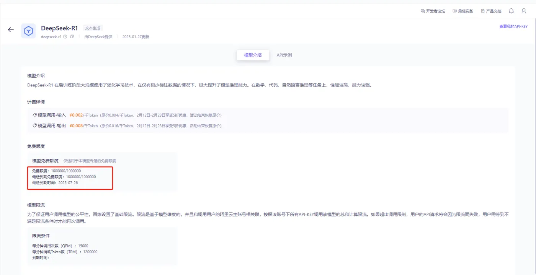Click the 开发者论坛 forum icon
This screenshot has height=275, width=536.
click(423, 11)
